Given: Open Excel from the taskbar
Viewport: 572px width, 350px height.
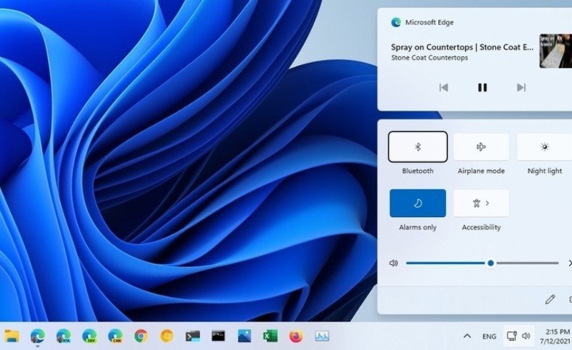Looking at the screenshot, I should click(270, 336).
